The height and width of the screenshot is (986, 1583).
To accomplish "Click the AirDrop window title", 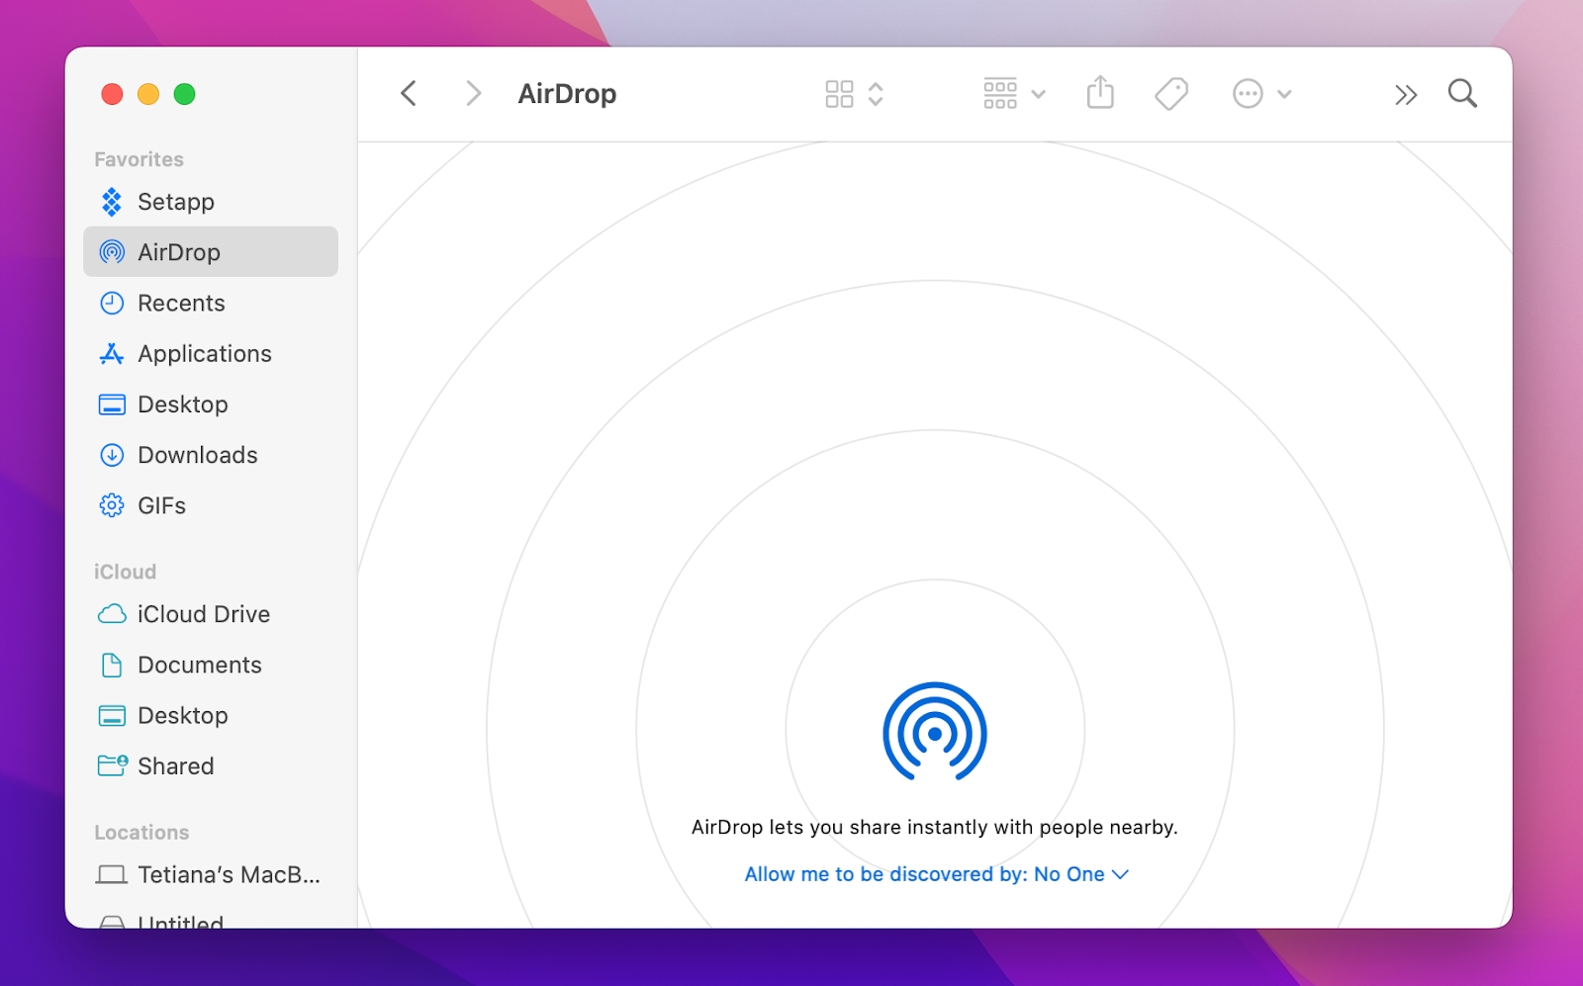I will (x=567, y=94).
